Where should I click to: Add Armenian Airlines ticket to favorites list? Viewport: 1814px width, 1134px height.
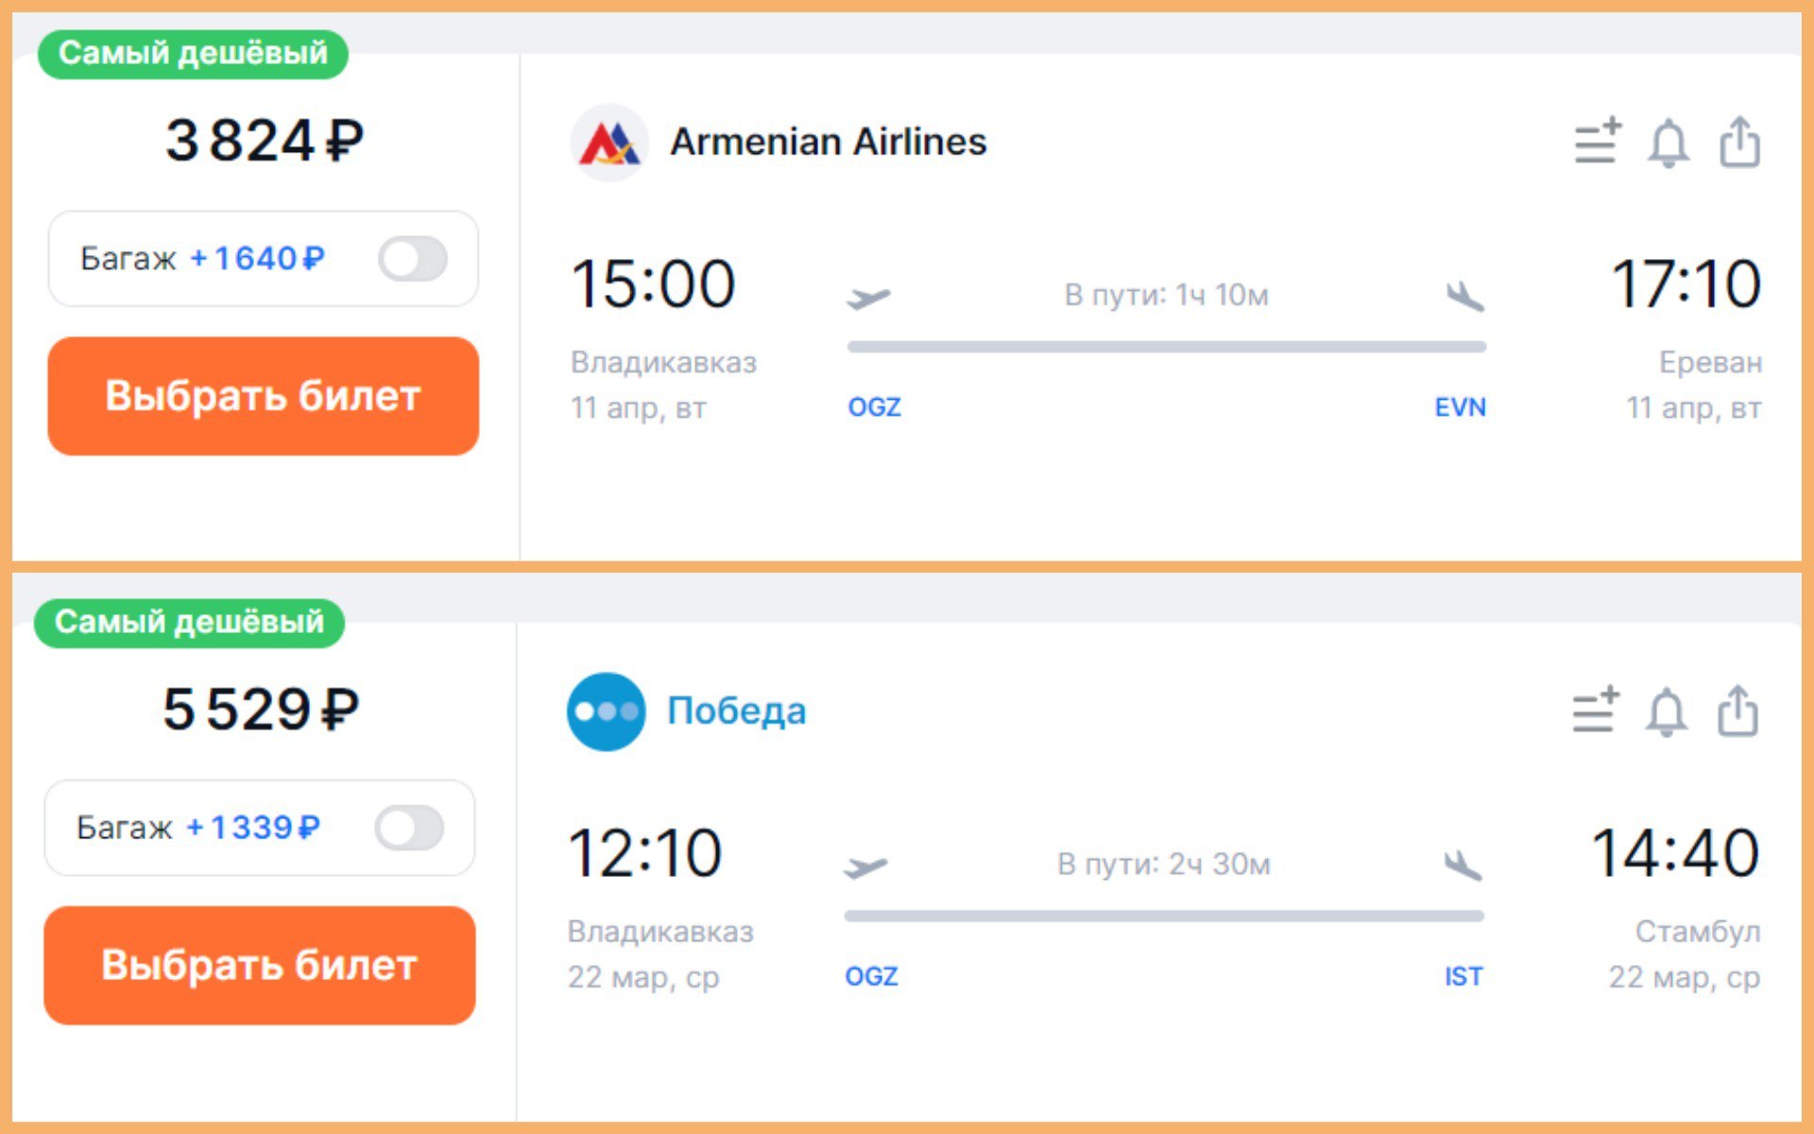point(1597,143)
